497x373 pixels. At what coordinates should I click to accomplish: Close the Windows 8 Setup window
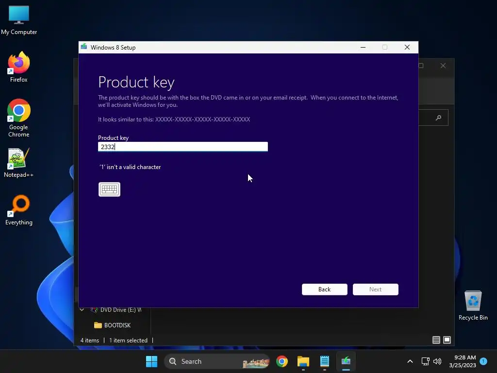tap(407, 47)
